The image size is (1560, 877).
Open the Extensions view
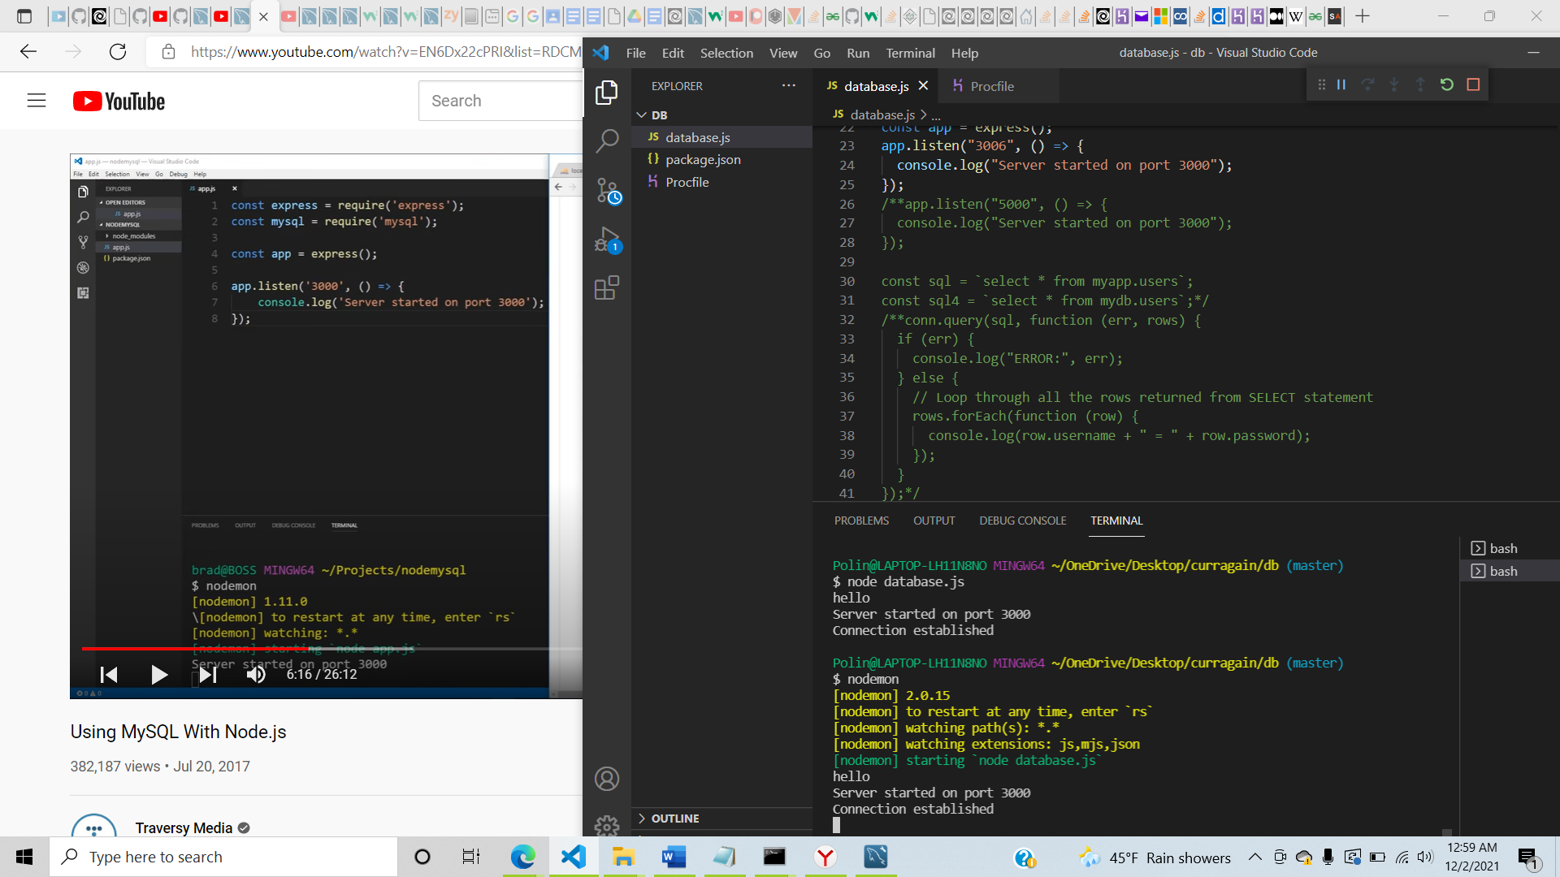click(x=607, y=287)
